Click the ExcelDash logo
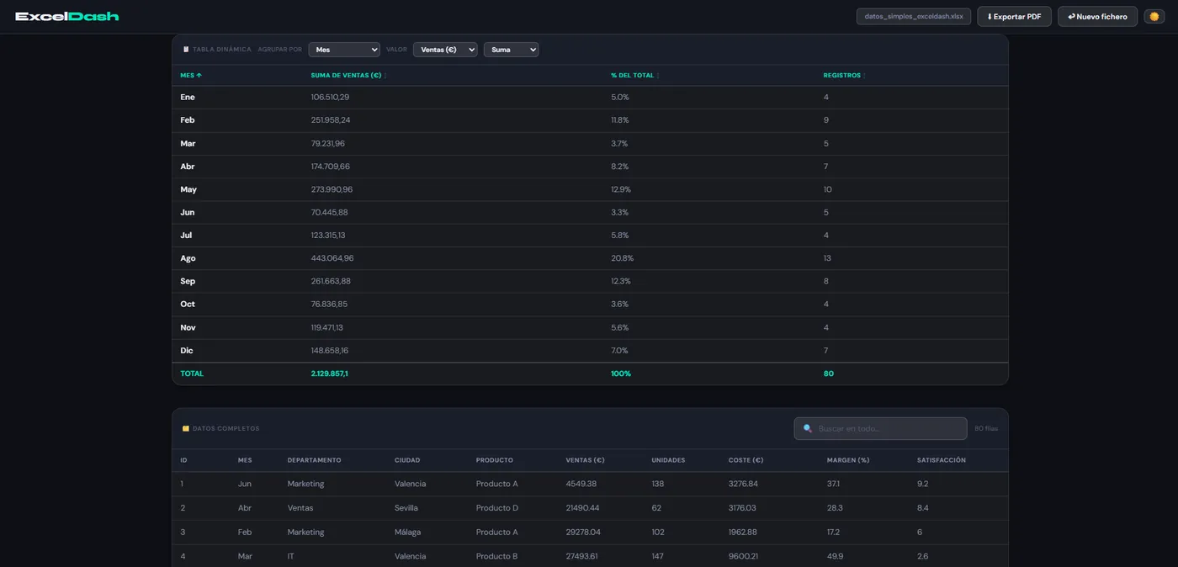The width and height of the screenshot is (1178, 567). [67, 17]
